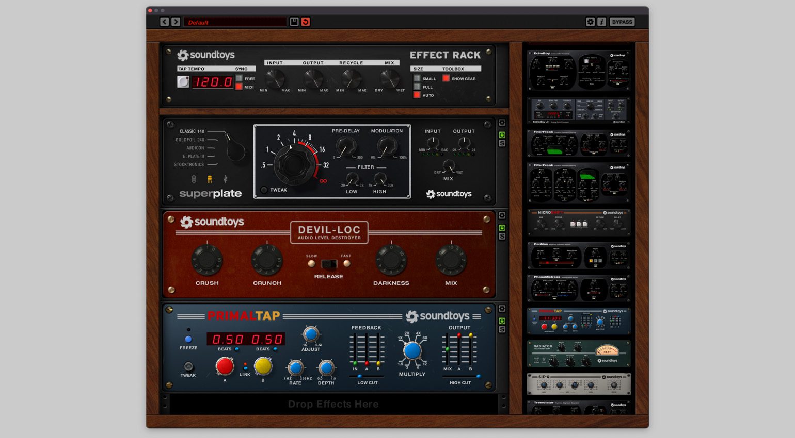The image size is (795, 438).
Task: Click the CRUSH knob
Action: [207, 260]
